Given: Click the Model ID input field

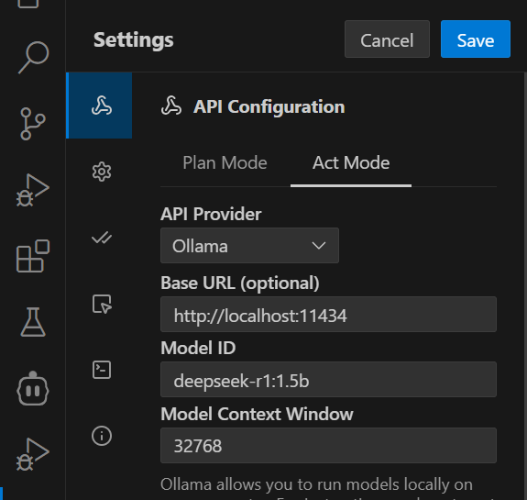Looking at the screenshot, I should point(328,380).
